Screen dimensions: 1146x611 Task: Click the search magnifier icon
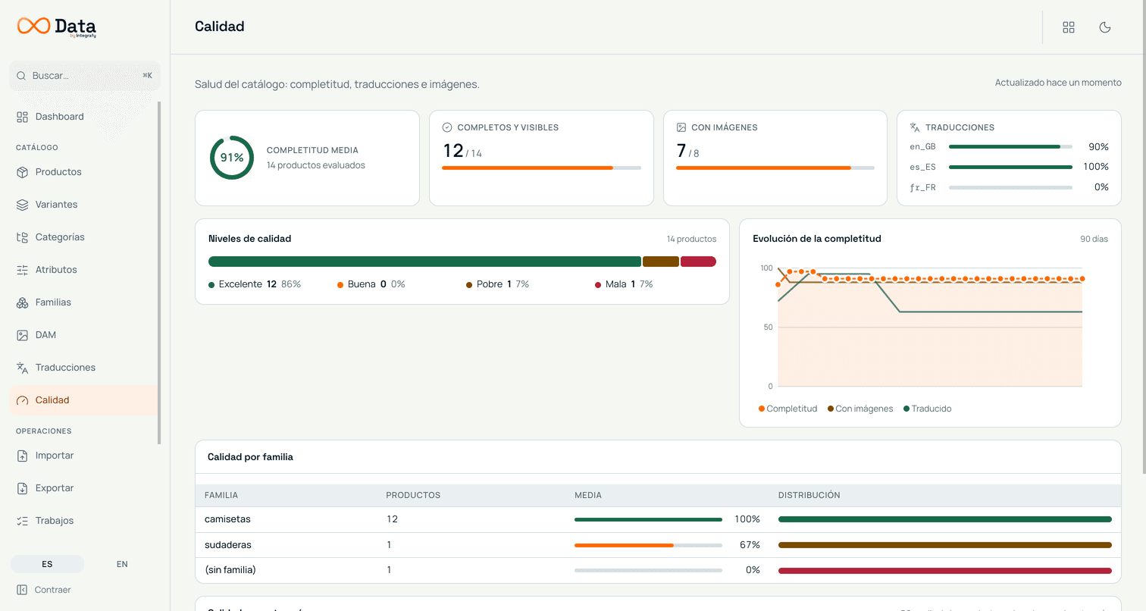pos(21,76)
